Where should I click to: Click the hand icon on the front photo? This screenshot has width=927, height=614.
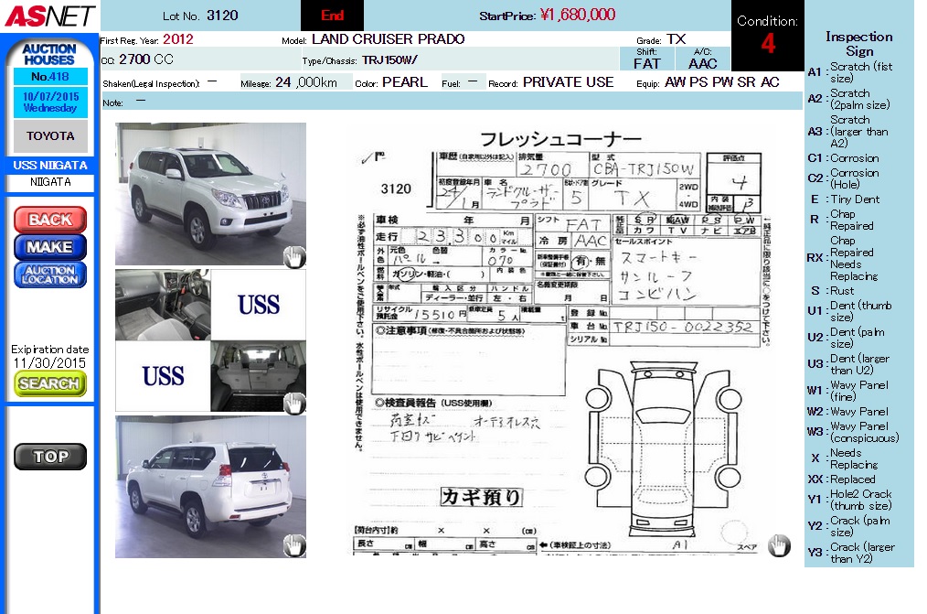coord(293,258)
